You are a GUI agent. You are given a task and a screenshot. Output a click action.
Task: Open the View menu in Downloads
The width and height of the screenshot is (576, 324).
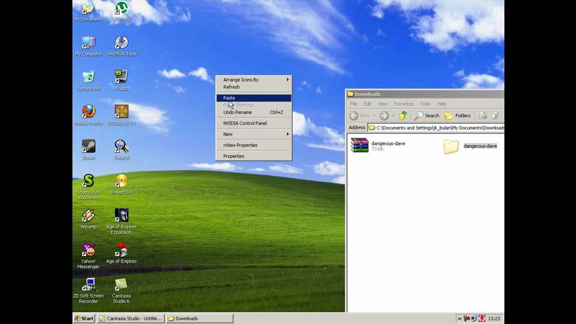click(383, 104)
